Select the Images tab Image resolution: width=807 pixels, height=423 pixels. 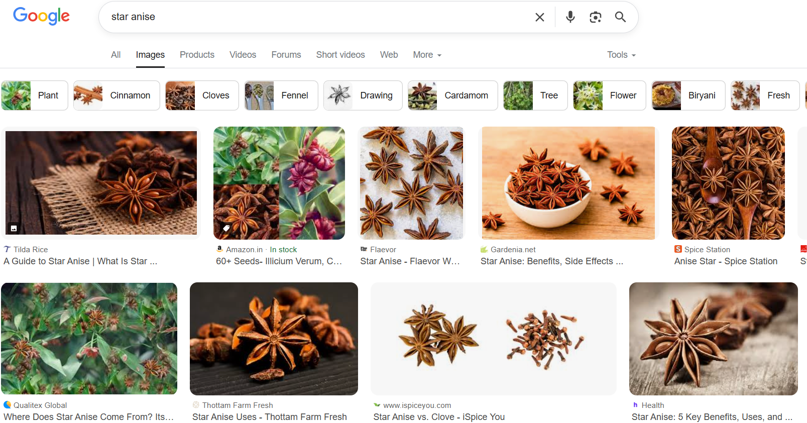click(150, 55)
